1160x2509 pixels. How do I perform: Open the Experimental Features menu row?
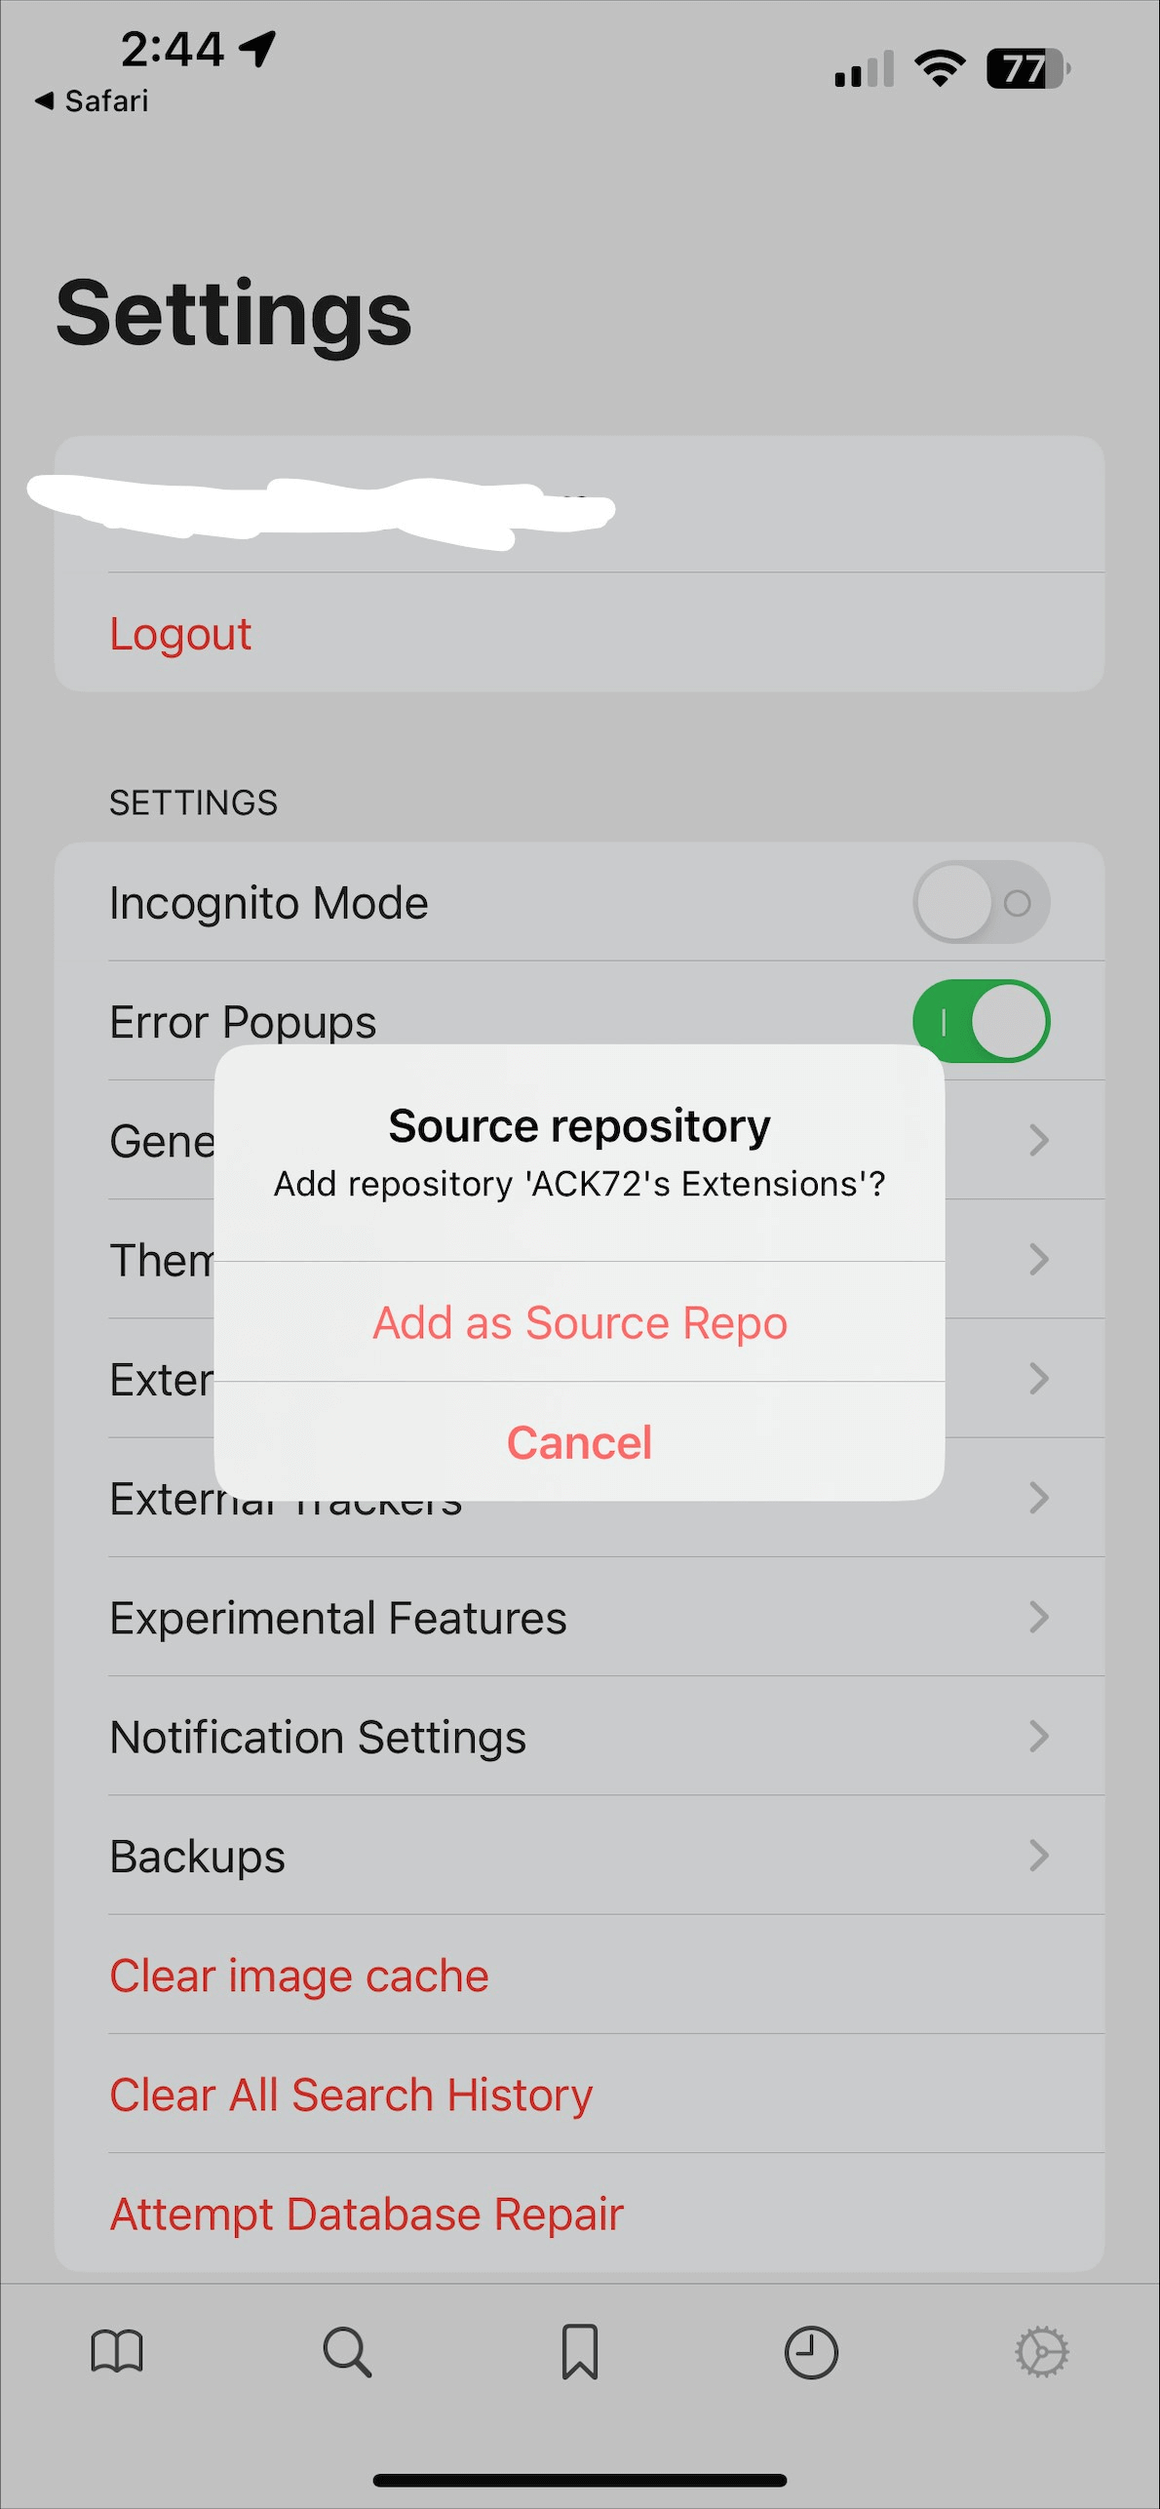338,1618
